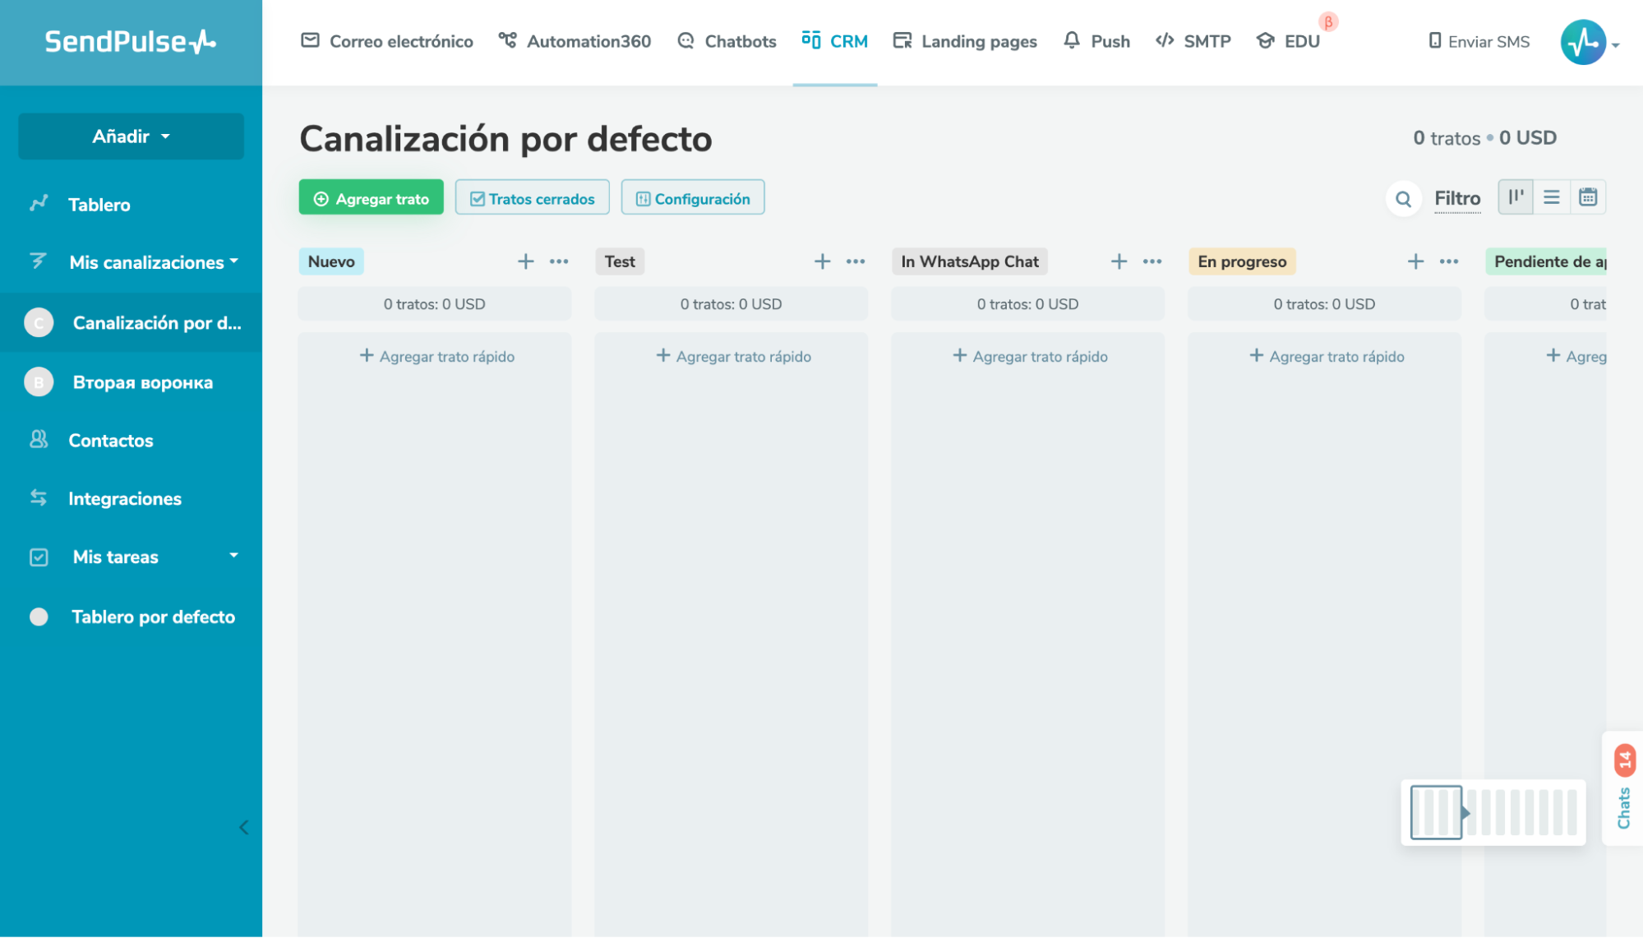Switch to calendar view

coord(1588,197)
